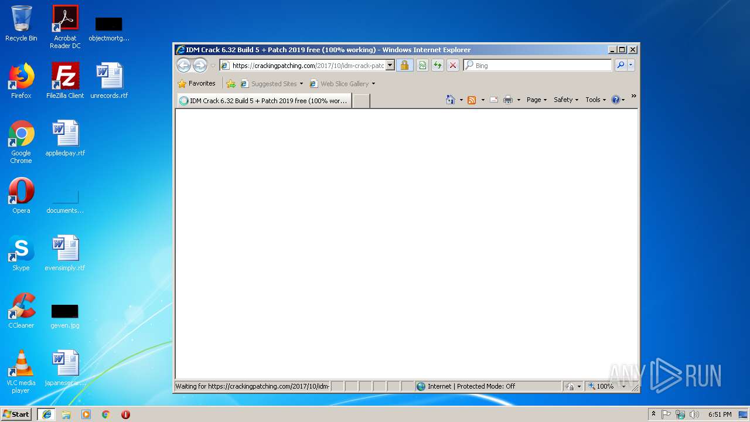This screenshot has height=422, width=750.
Task: Click the status bar privacy lock icon
Action: click(571, 386)
